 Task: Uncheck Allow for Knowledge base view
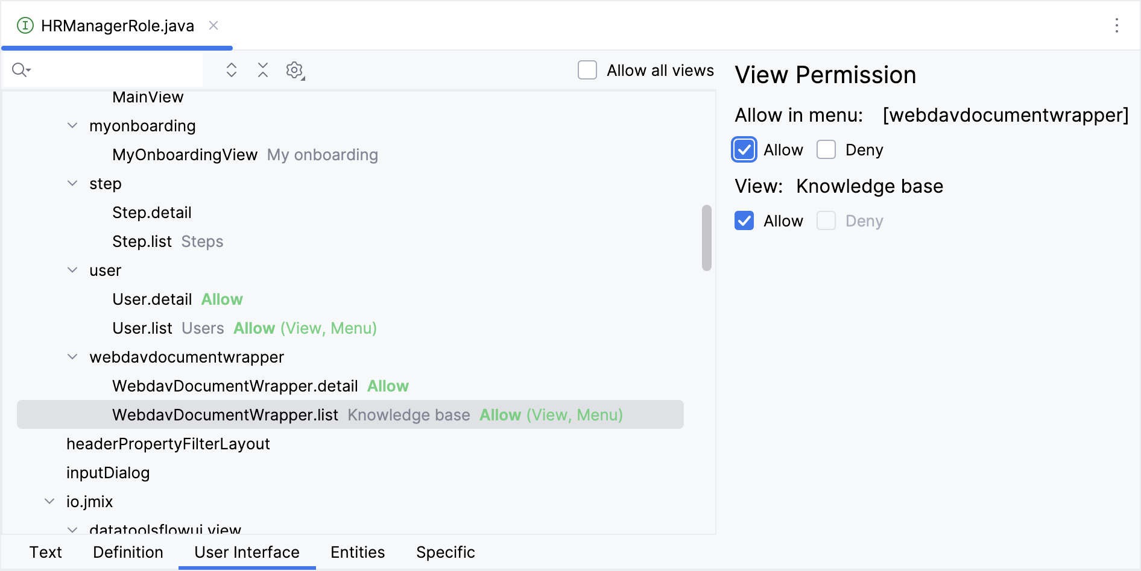point(744,220)
